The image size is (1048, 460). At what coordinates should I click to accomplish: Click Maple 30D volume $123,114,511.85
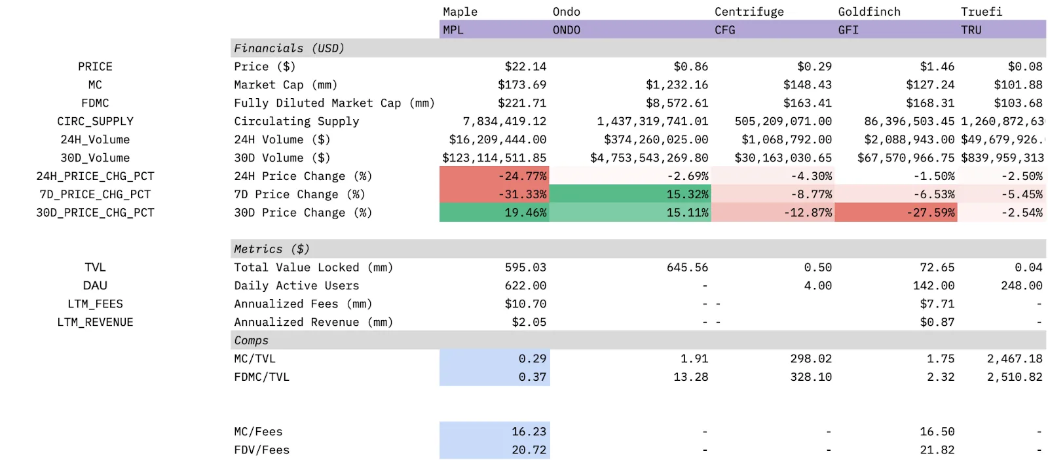coord(495,158)
